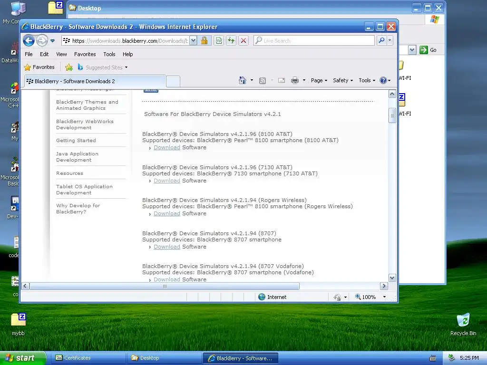487x365 pixels.
Task: Refresh the page with the green arrows
Action: coord(231,41)
